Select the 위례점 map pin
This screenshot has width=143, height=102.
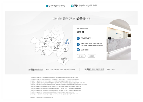[x=65, y=49]
